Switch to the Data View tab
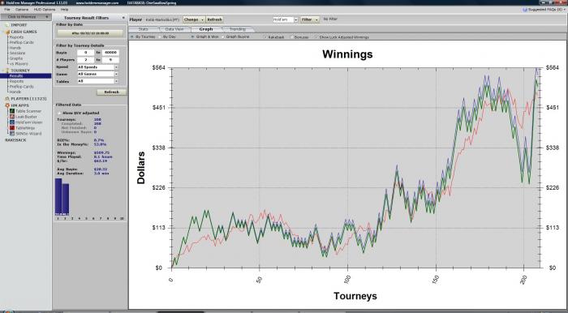Viewport: 568px width, 313px height. 174,29
